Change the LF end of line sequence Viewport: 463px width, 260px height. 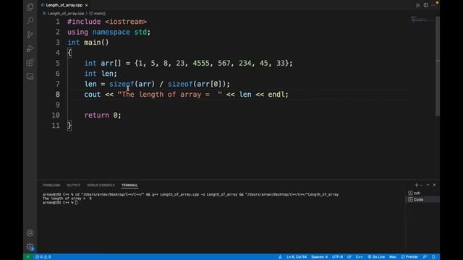349,257
